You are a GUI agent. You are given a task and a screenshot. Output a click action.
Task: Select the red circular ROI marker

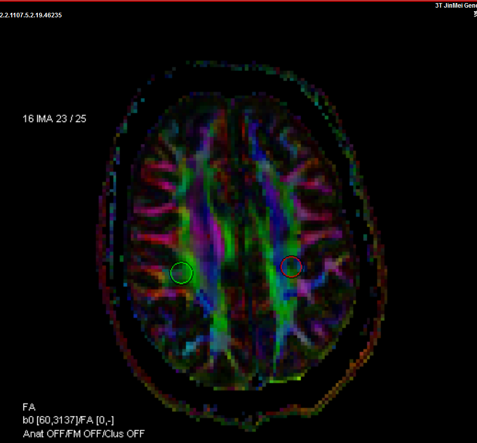click(291, 266)
